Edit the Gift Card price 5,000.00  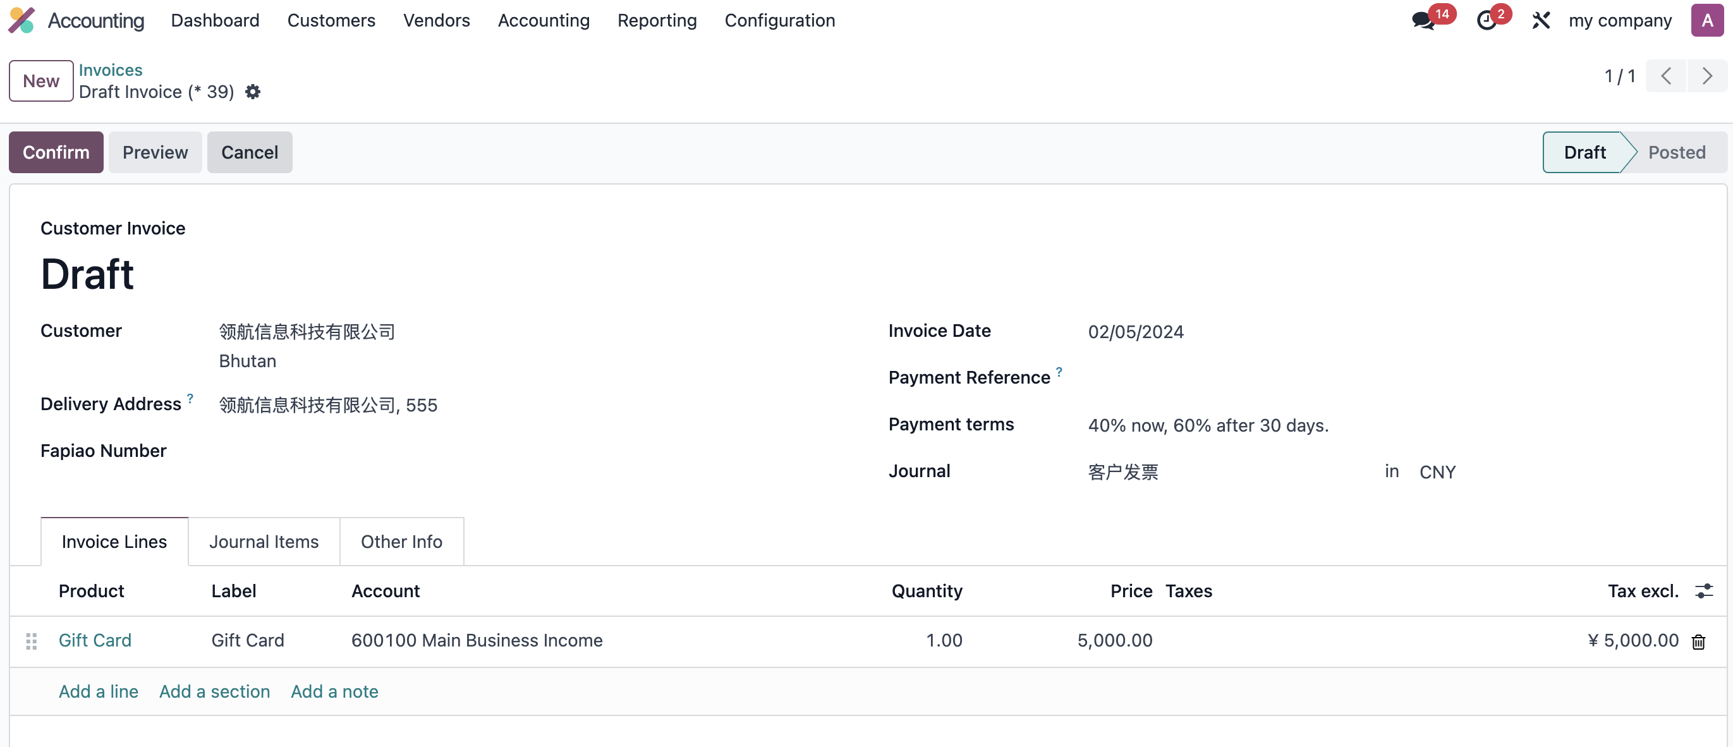(x=1115, y=640)
